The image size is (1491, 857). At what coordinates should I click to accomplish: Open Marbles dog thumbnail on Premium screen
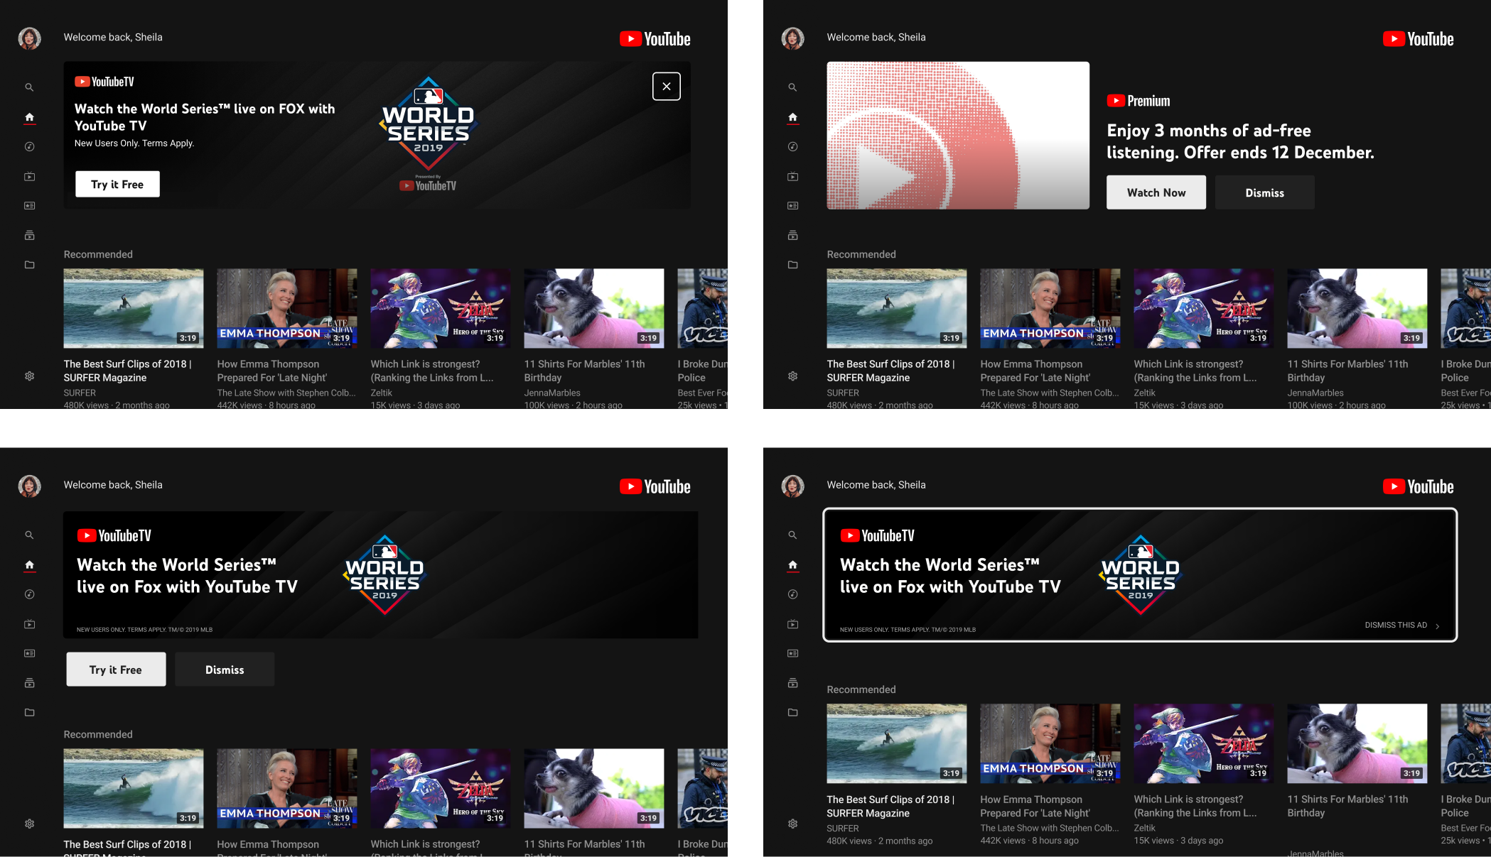click(x=1357, y=308)
